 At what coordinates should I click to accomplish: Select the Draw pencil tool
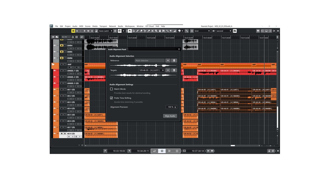(x=137, y=31)
